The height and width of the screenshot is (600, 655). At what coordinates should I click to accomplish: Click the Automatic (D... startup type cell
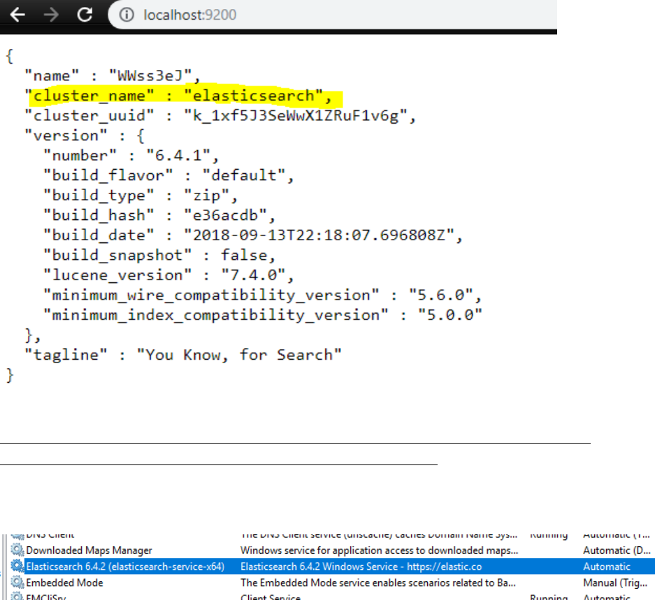tap(617, 550)
